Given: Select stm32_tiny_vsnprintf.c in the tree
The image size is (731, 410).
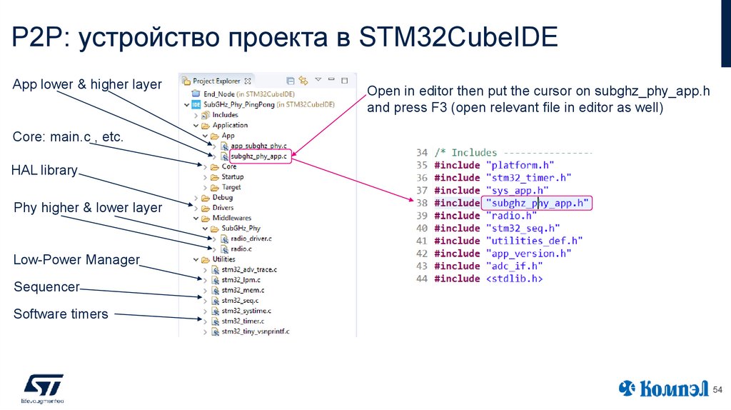Looking at the screenshot, I should point(256,331).
